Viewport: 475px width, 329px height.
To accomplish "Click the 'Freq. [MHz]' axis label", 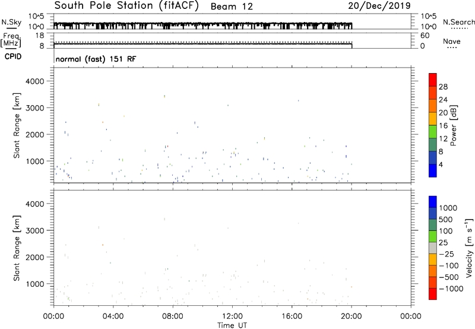I will [11, 40].
